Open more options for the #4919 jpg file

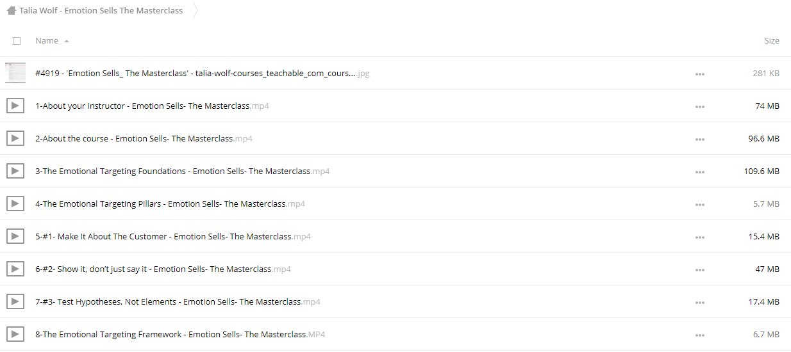pos(699,74)
